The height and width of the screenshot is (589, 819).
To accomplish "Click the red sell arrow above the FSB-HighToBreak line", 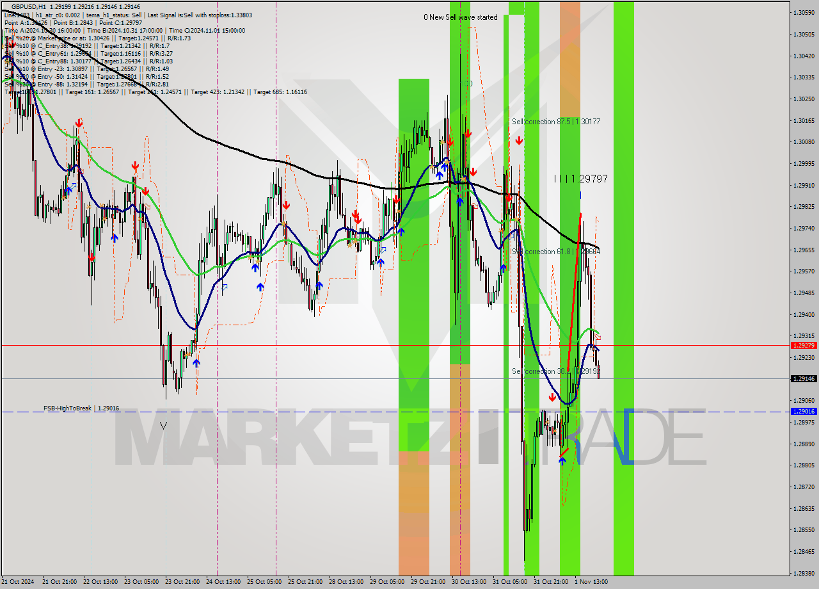I will click(552, 397).
